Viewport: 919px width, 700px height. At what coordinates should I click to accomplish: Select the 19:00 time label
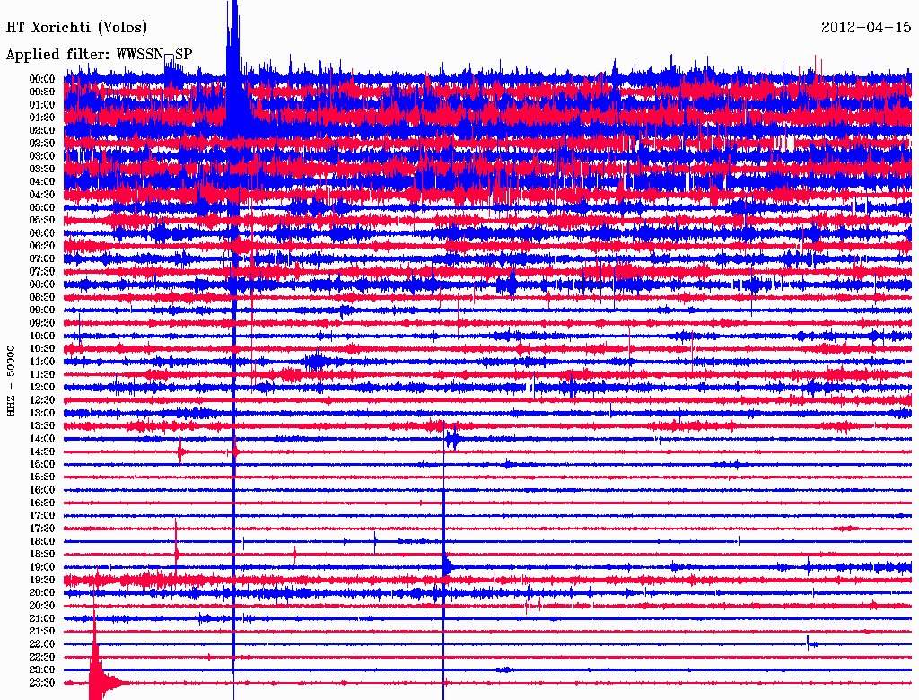pos(42,567)
